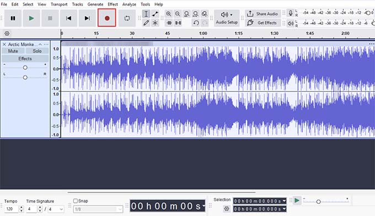Select the Multi-tool asterisk icon

(x=155, y=23)
